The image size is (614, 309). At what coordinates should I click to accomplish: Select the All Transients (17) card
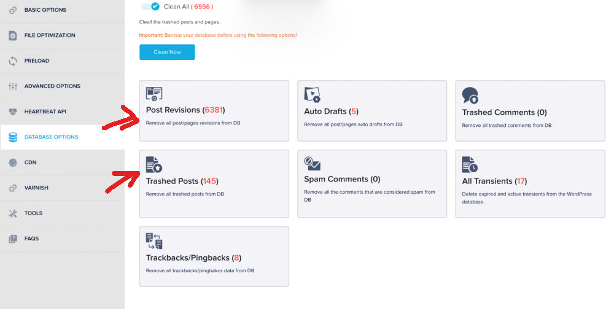tap(530, 184)
